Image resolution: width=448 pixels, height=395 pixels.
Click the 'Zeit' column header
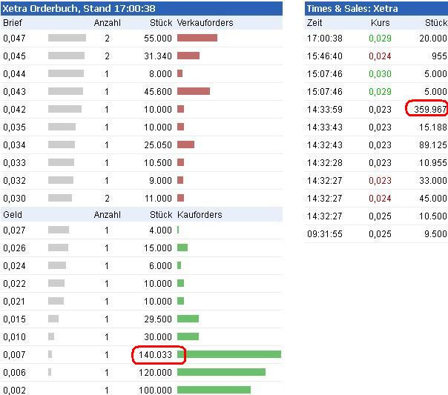[314, 22]
